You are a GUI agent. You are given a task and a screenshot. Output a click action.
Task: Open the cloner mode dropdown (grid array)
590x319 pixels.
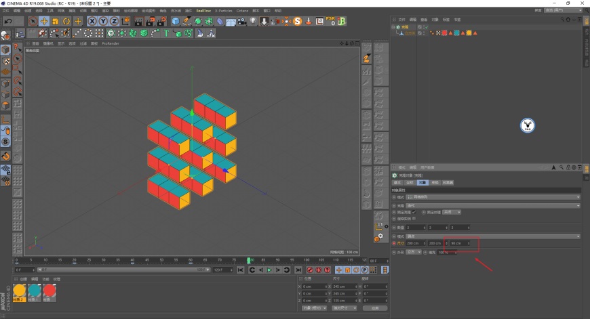[x=493, y=197]
